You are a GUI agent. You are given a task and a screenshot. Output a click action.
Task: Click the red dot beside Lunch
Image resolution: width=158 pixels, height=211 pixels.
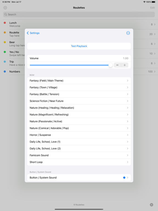pos(5,23)
